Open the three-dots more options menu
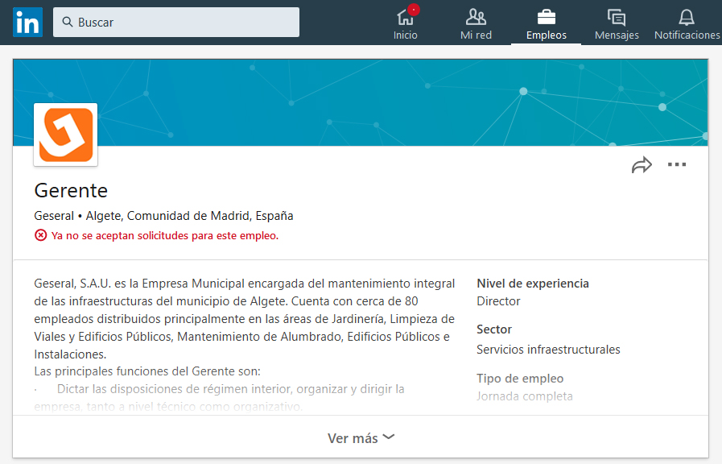Screen dimensions: 722x464 point(677,164)
